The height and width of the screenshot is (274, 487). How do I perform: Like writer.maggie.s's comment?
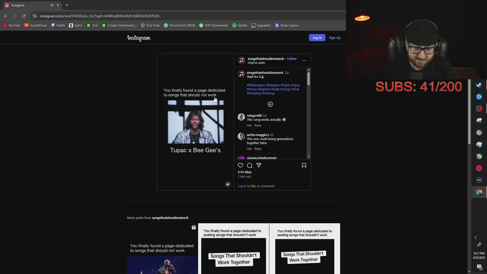[249, 149]
